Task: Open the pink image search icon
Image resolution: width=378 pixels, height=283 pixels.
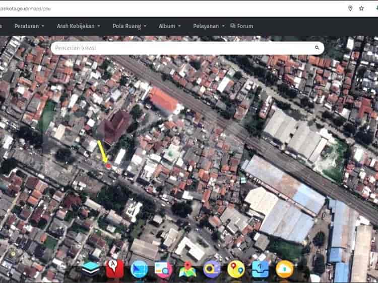Action: pos(163,269)
